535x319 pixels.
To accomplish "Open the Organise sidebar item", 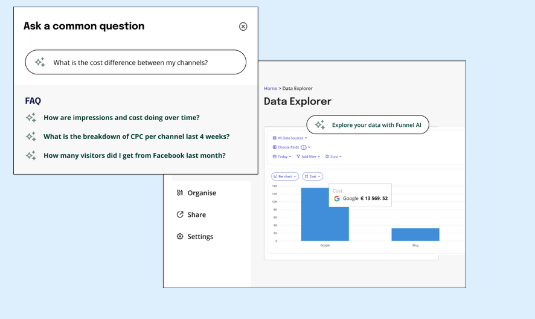I will 196,193.
